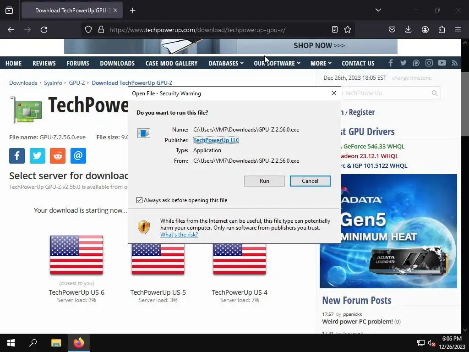Open the What's the risk? link
The height and width of the screenshot is (352, 469).
pyautogui.click(x=179, y=235)
